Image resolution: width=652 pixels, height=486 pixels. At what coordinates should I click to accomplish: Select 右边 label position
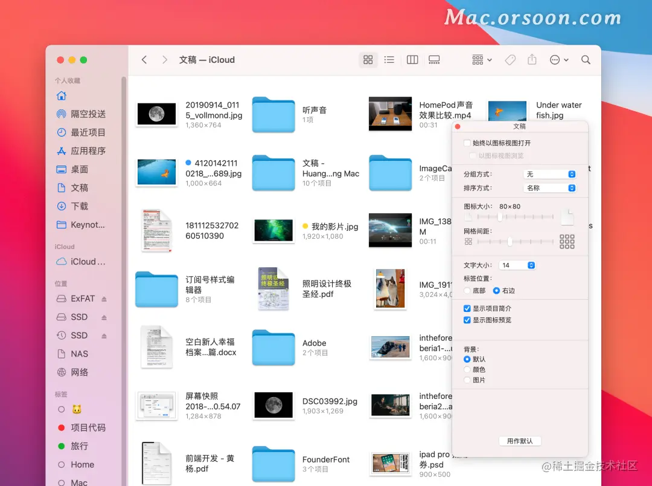pyautogui.click(x=496, y=291)
